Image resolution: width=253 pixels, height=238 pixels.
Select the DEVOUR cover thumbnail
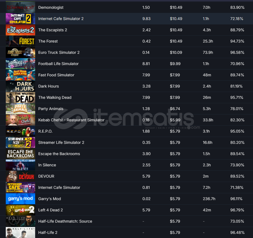20,176
